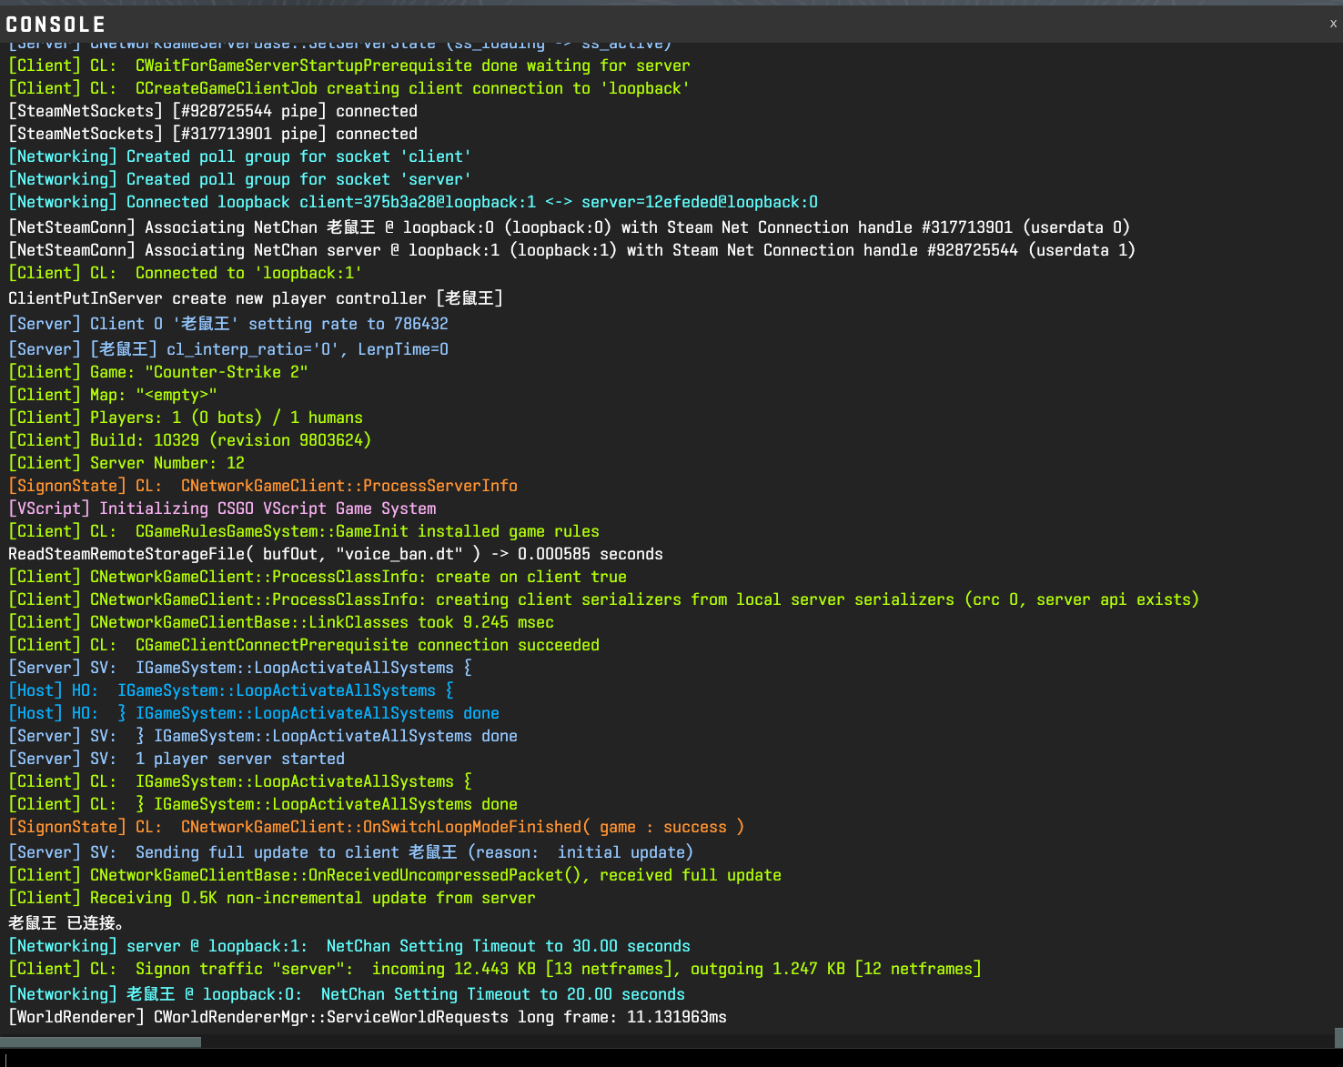Select 'Initializing CSGO VScript Game System' line
This screenshot has height=1067, width=1343.
coord(222,508)
